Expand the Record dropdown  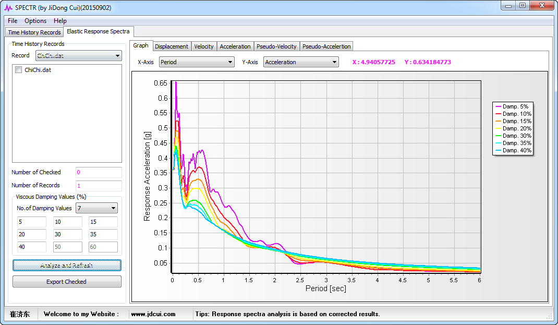(x=79, y=55)
